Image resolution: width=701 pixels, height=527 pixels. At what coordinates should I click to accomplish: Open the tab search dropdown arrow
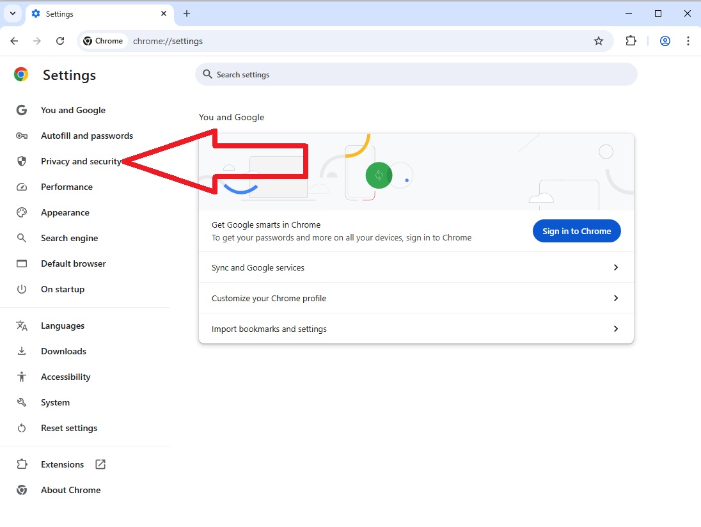[13, 13]
